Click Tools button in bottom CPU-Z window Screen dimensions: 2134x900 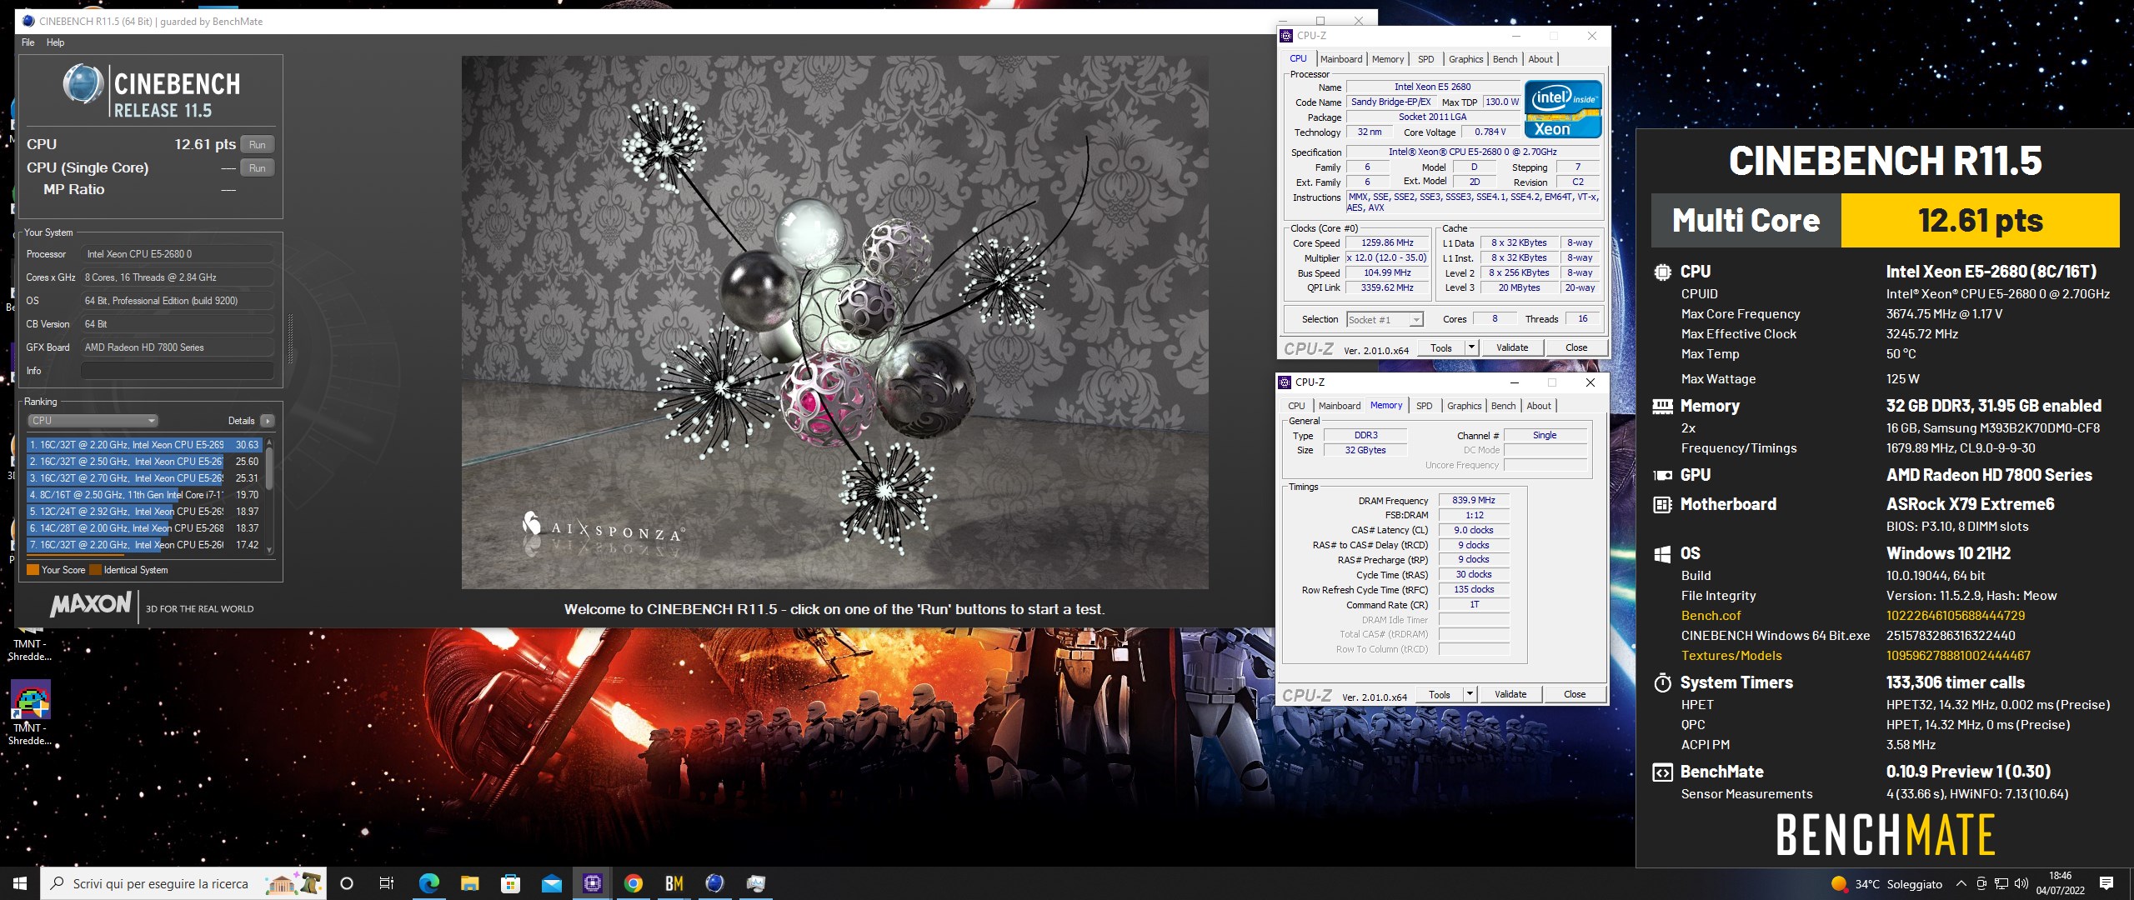[1439, 694]
